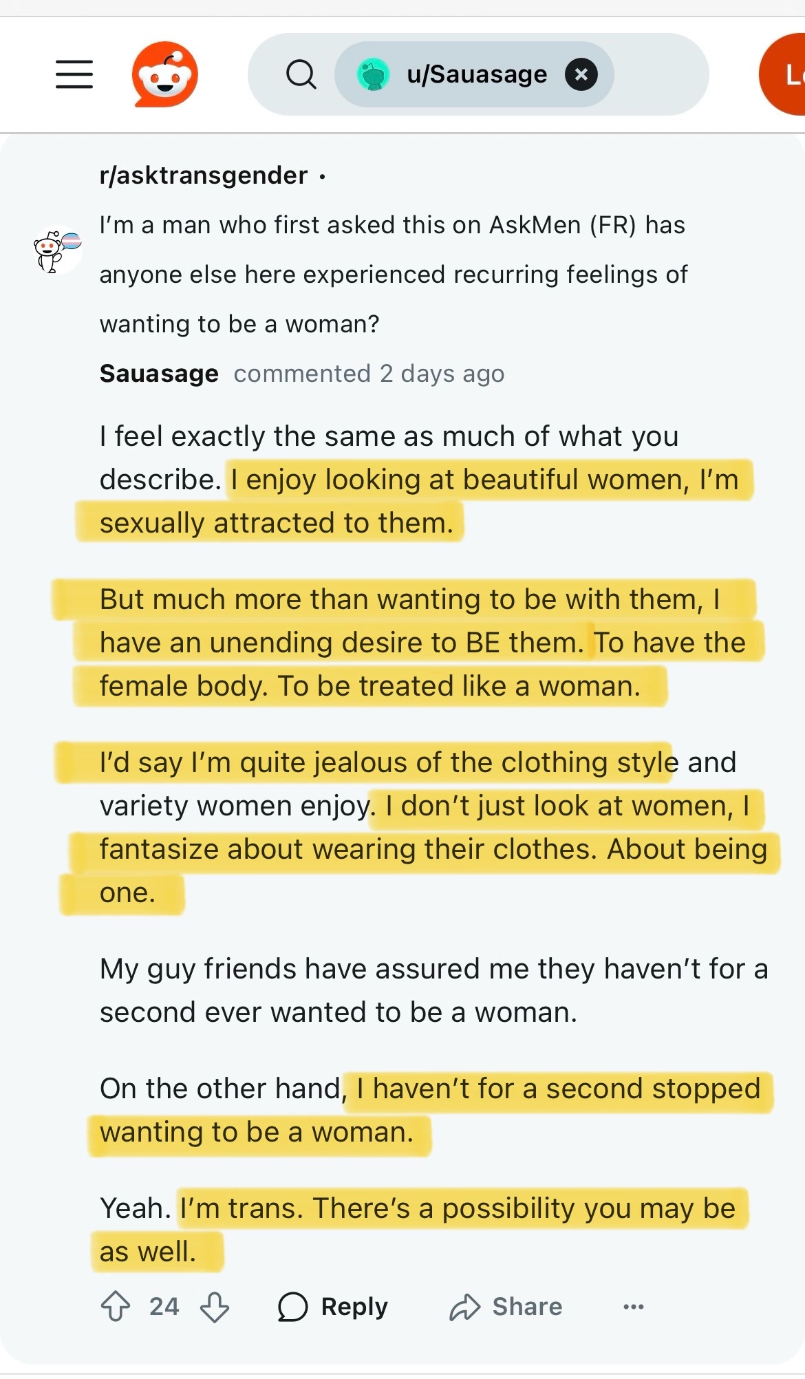This screenshot has height=1379, width=805.
Task: Click the subreddit Snoo avatar thumbnail
Action: [x=58, y=249]
